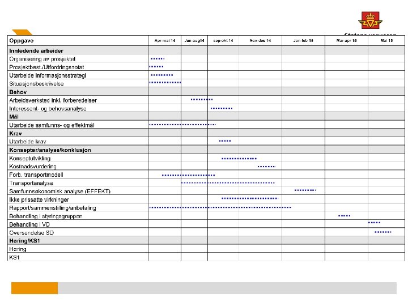Click the 'Utarbeide informasjonsstrategi' row label

tap(48, 76)
